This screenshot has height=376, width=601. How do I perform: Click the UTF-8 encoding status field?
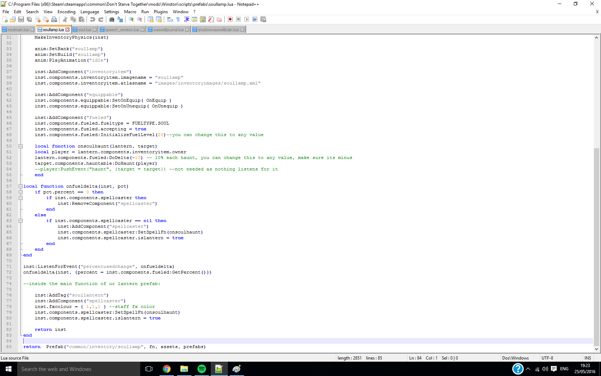(x=547, y=358)
